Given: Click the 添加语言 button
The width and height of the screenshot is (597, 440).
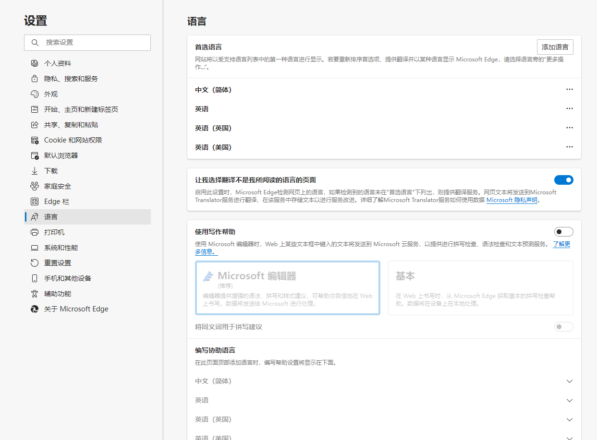Looking at the screenshot, I should [x=555, y=47].
